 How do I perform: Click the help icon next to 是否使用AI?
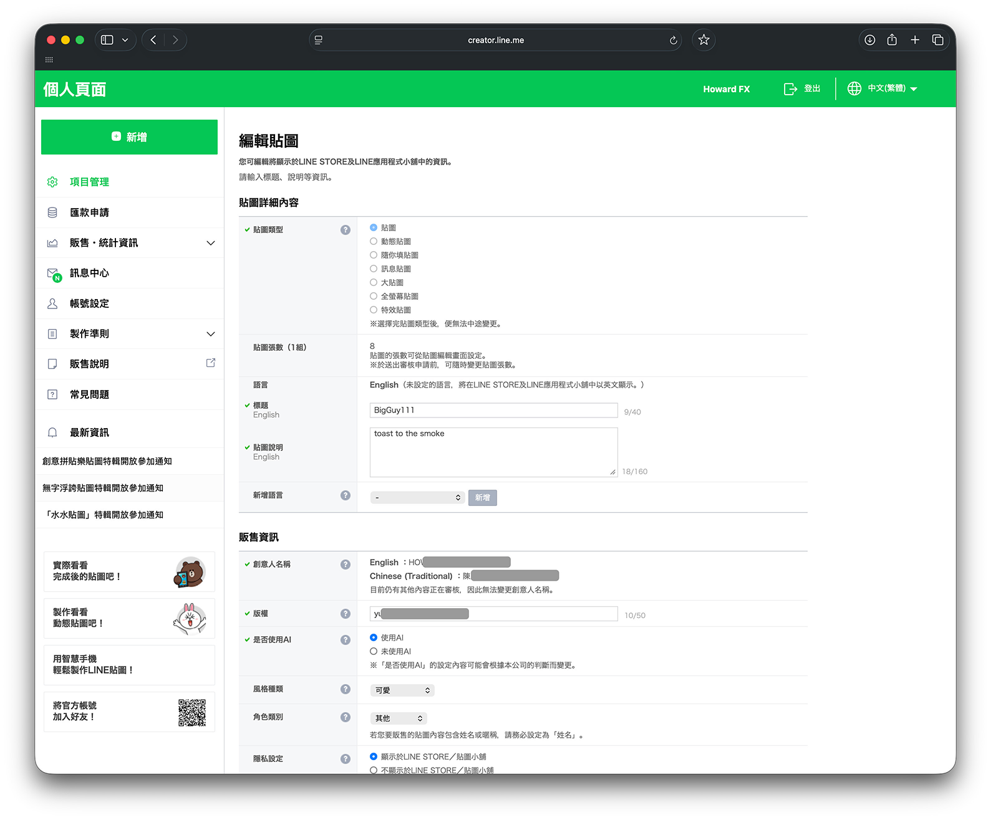point(346,640)
